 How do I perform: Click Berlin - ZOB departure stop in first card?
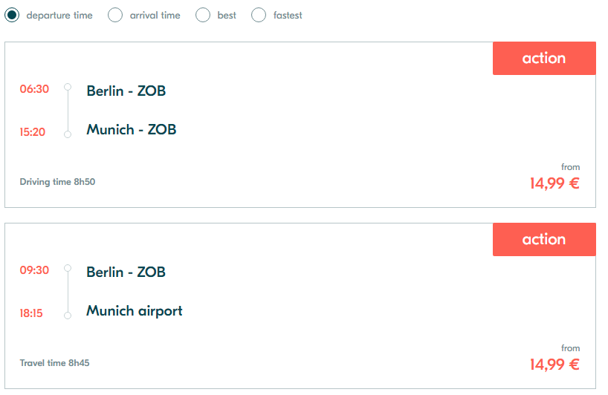126,91
